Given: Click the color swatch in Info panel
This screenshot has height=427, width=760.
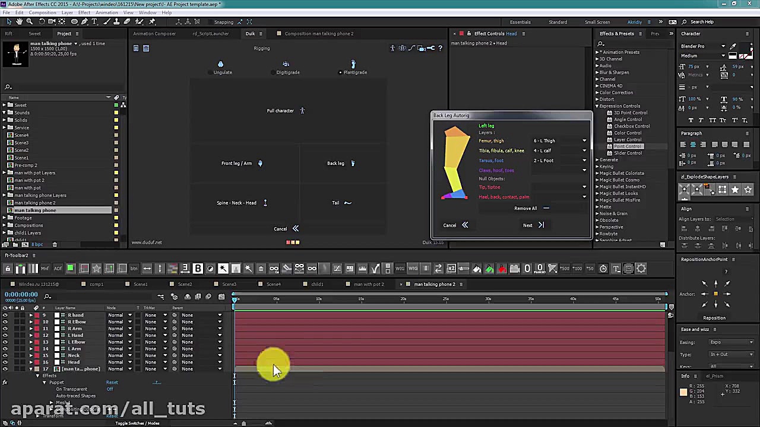Looking at the screenshot, I should click(x=683, y=392).
